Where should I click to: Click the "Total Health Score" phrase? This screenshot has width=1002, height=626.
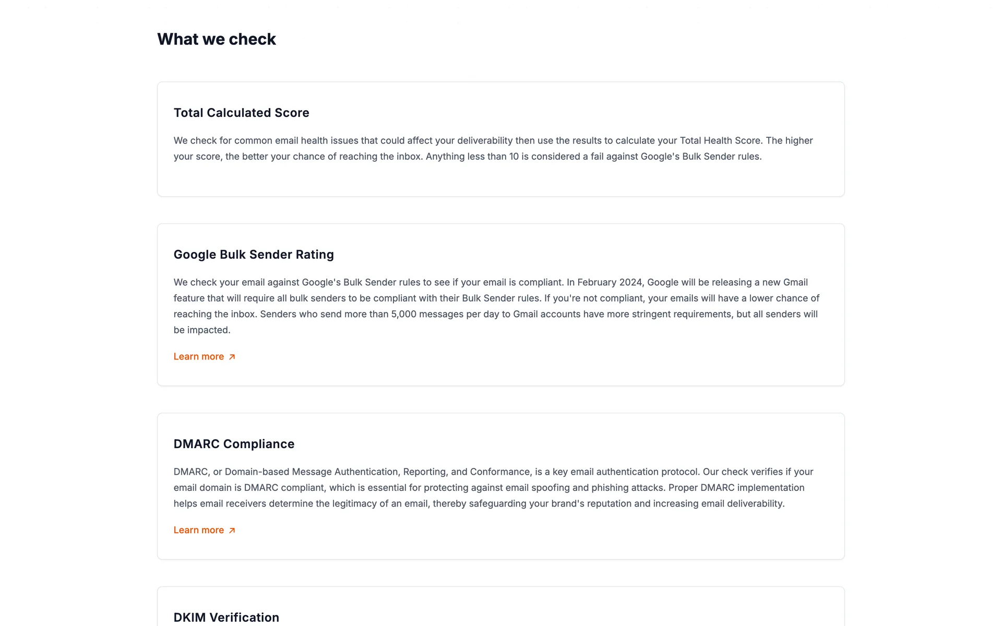pyautogui.click(x=720, y=140)
